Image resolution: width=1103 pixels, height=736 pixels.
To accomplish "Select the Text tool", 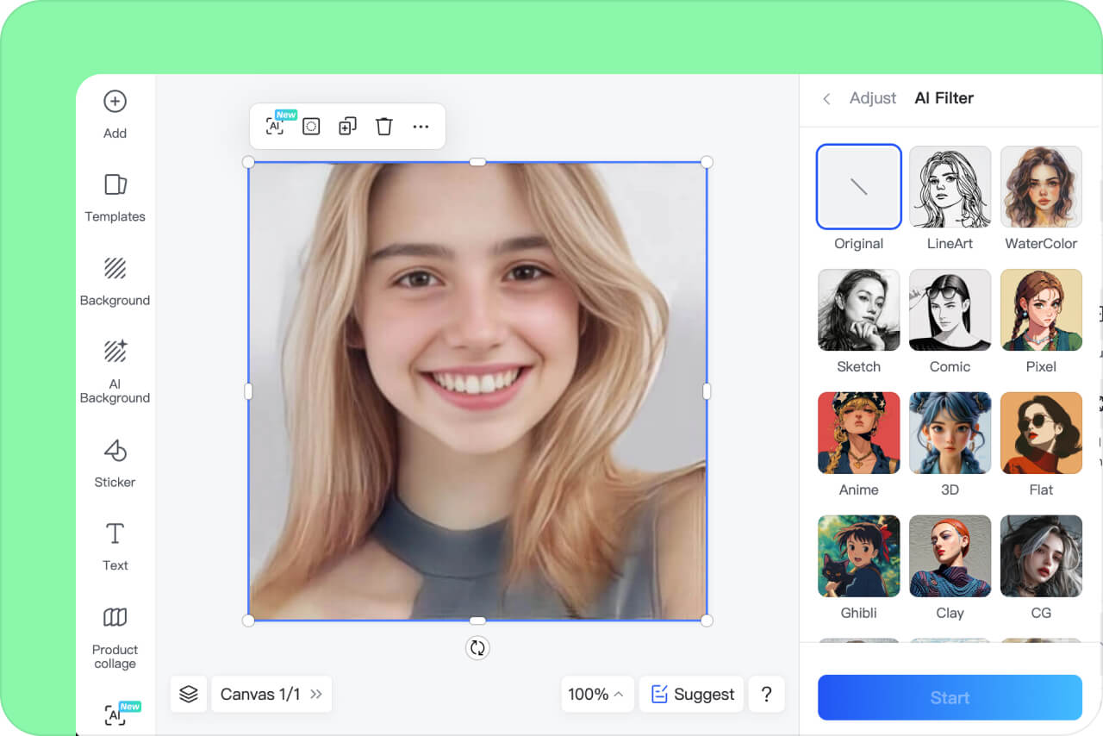I will point(115,546).
